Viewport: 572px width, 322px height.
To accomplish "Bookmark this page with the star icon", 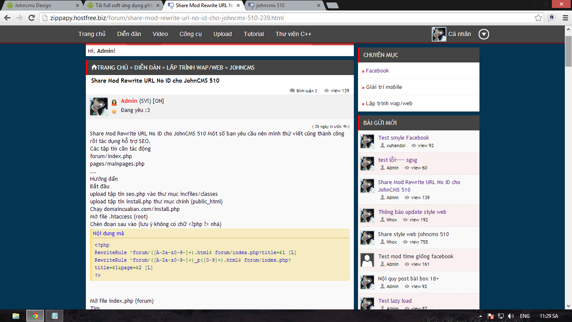I will click(539, 18).
